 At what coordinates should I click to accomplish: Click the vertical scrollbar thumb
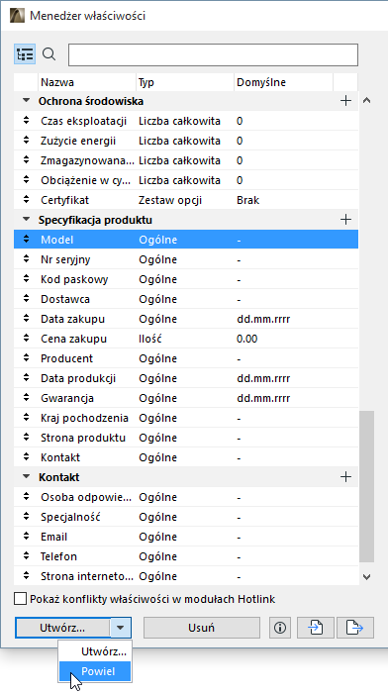tap(366, 486)
